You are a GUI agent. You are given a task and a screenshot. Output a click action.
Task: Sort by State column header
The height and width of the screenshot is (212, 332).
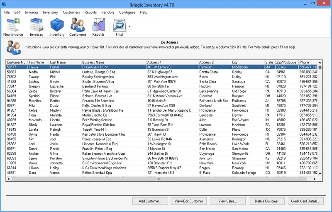pos(270,62)
